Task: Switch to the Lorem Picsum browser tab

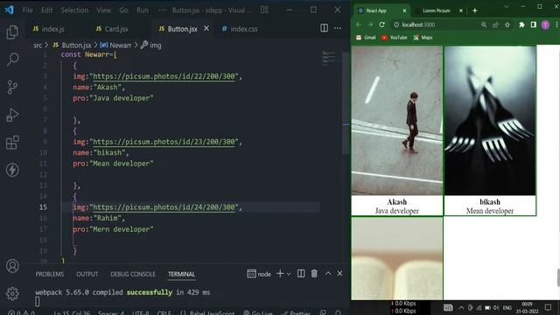Action: coord(437,10)
